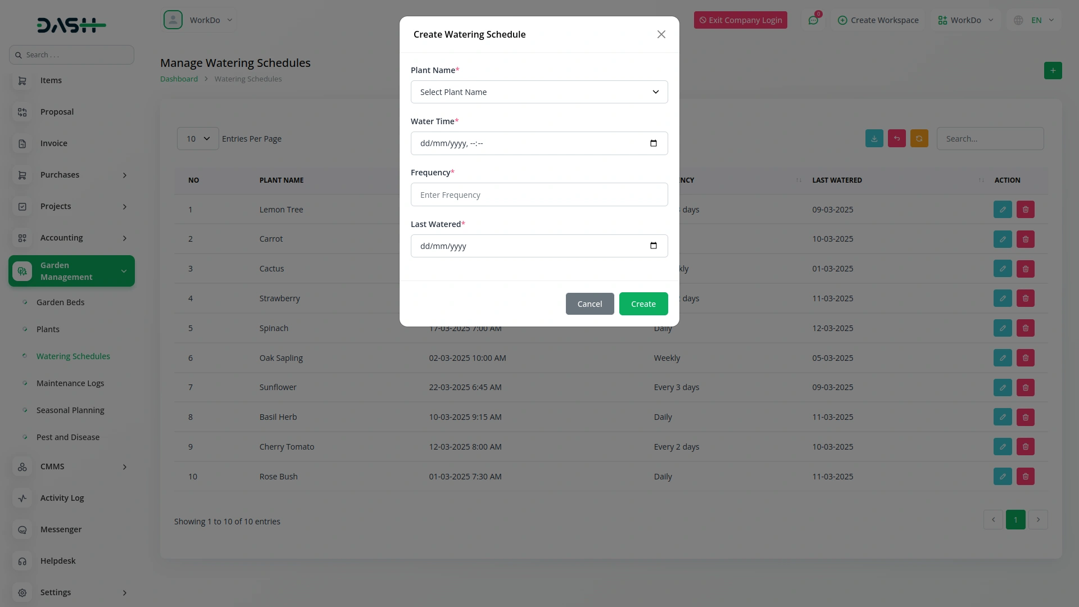Focus the Enter Frequency input field

pyautogui.click(x=539, y=195)
